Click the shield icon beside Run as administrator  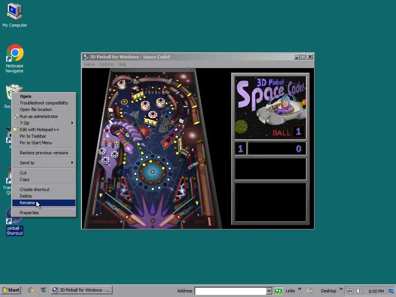pos(16,116)
